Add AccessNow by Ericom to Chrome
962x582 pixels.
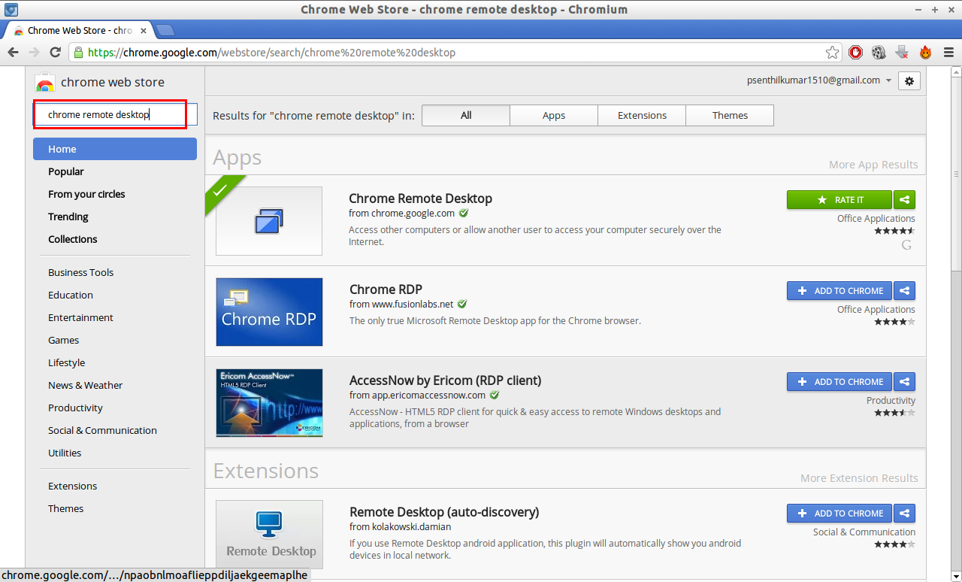pyautogui.click(x=839, y=382)
